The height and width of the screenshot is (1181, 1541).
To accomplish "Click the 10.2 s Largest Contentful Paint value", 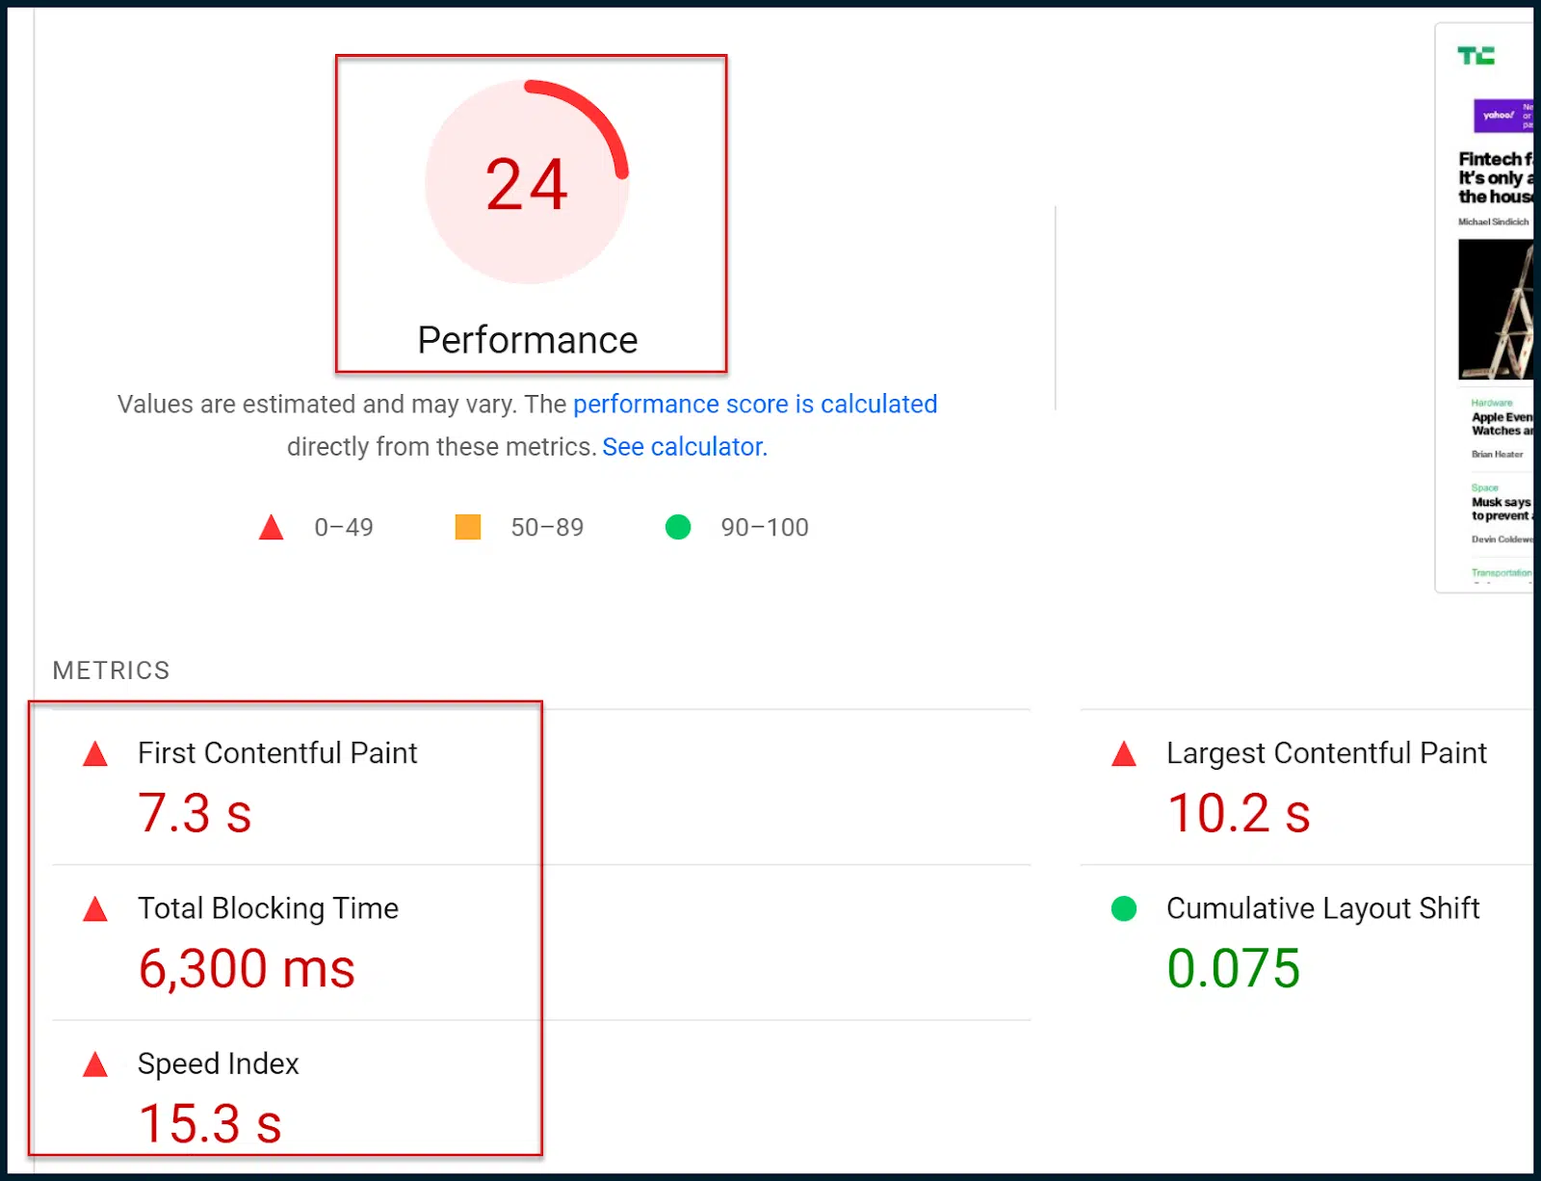I will 1239,813.
